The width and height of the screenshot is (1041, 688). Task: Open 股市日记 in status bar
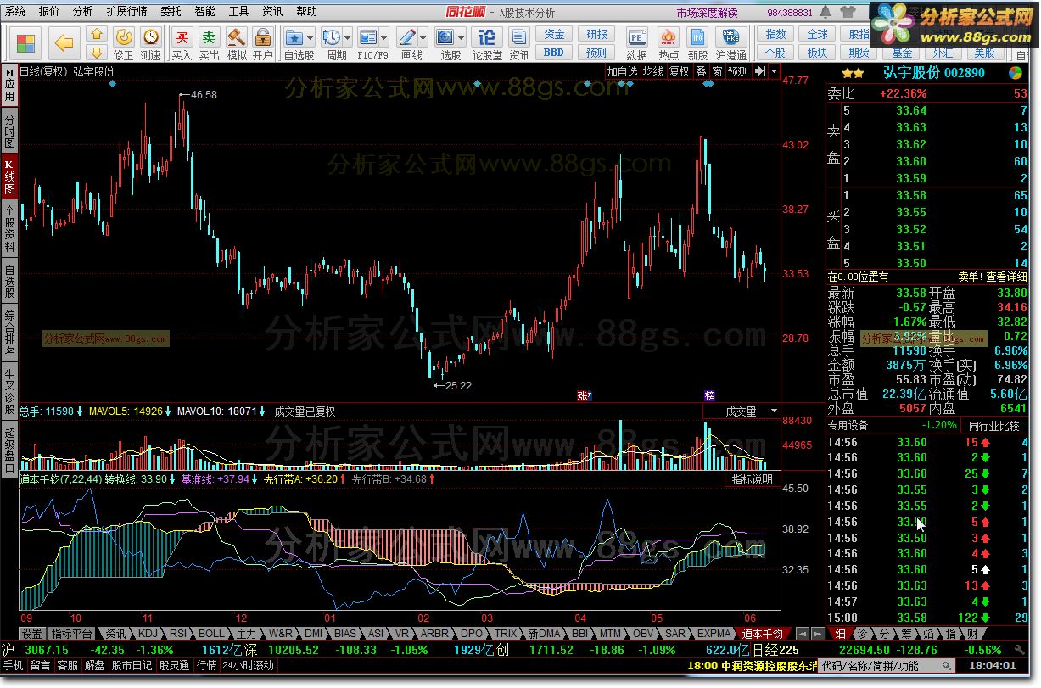click(x=132, y=667)
